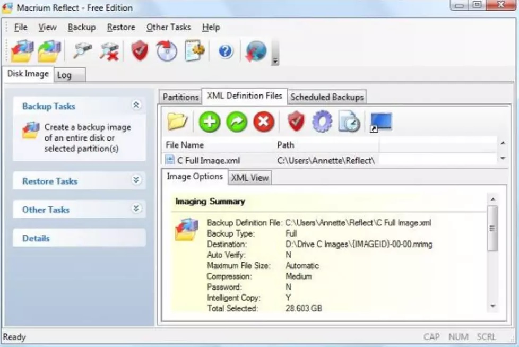The height and width of the screenshot is (347, 519).
Task: Click the Edit defaults notepad gear icon
Action: pos(195,50)
